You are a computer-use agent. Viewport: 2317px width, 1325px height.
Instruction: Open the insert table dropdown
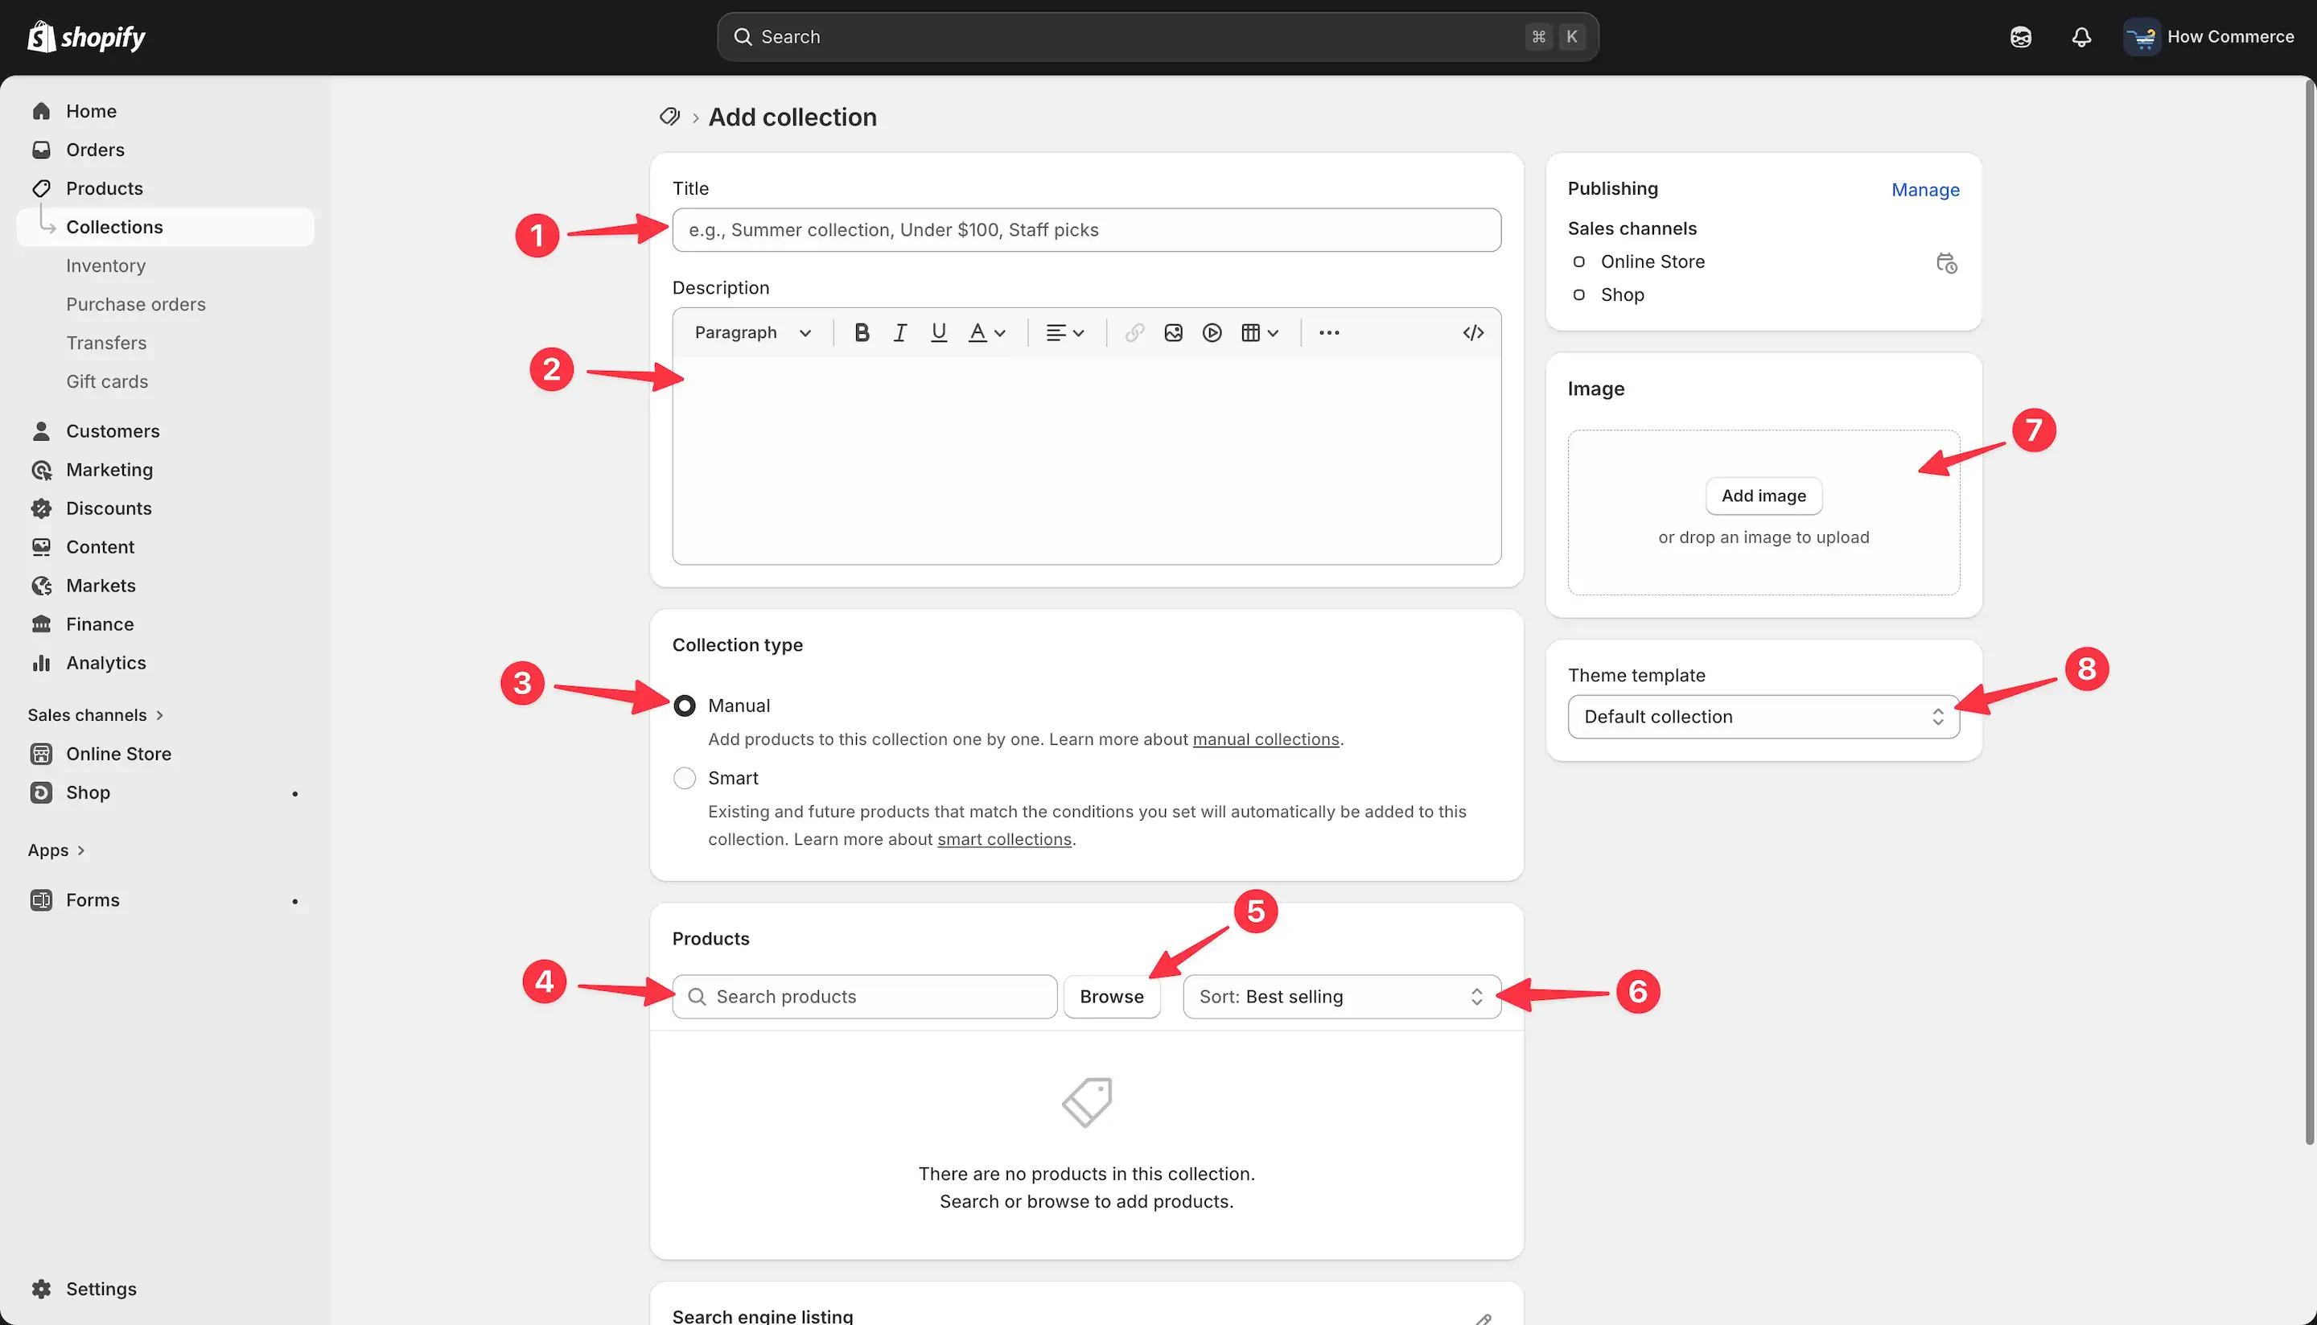tap(1260, 333)
